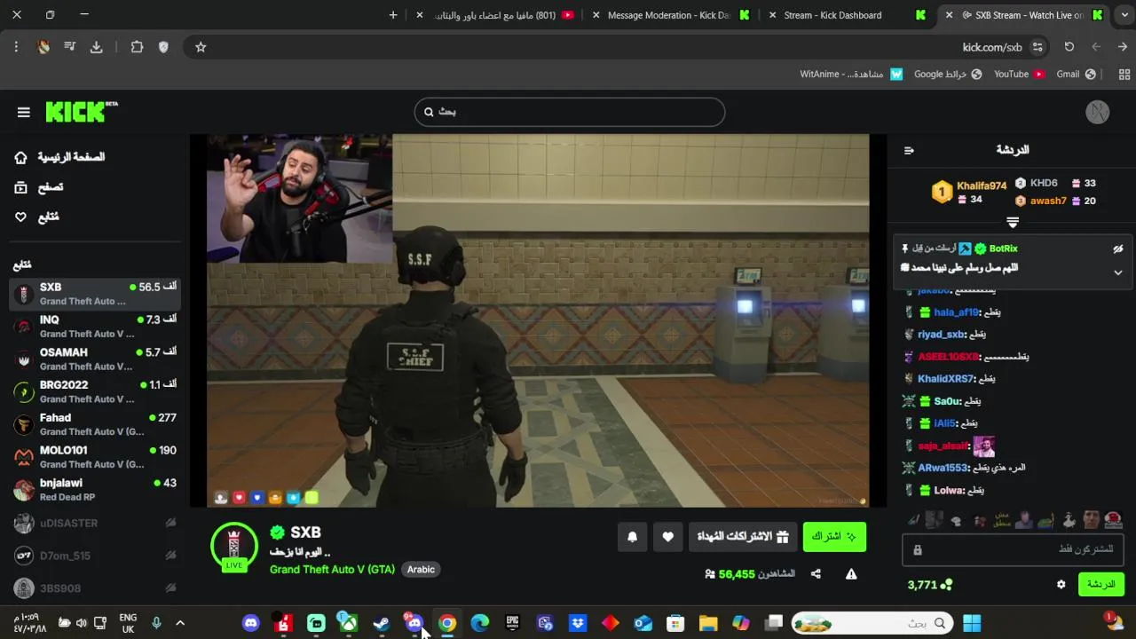
Task: Open the YouTube bookmark
Action: (x=1019, y=75)
